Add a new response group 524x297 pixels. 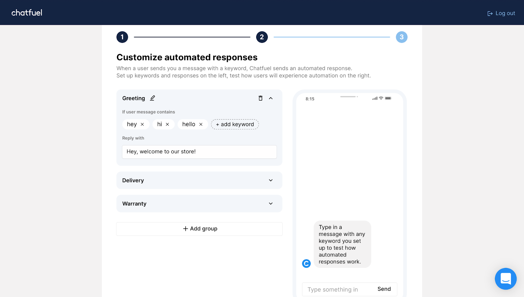199,229
